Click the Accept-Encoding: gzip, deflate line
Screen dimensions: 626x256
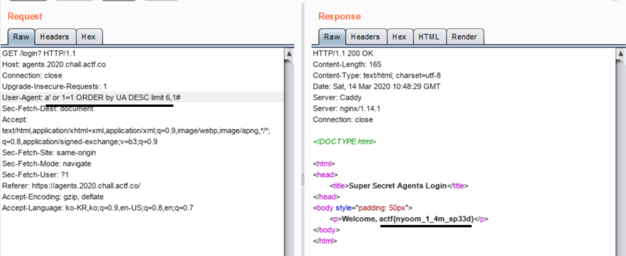[53, 197]
